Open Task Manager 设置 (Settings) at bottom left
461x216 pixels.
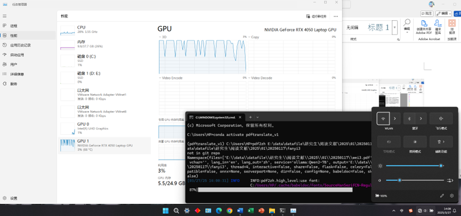pos(28,198)
